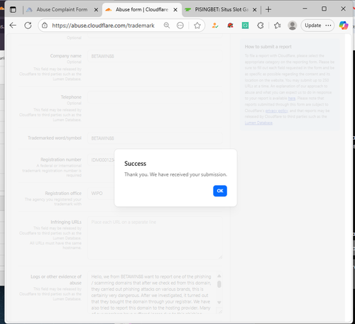Screen dimensions: 355x324
Task: Click the Infringing URLs text area
Action: [155, 238]
